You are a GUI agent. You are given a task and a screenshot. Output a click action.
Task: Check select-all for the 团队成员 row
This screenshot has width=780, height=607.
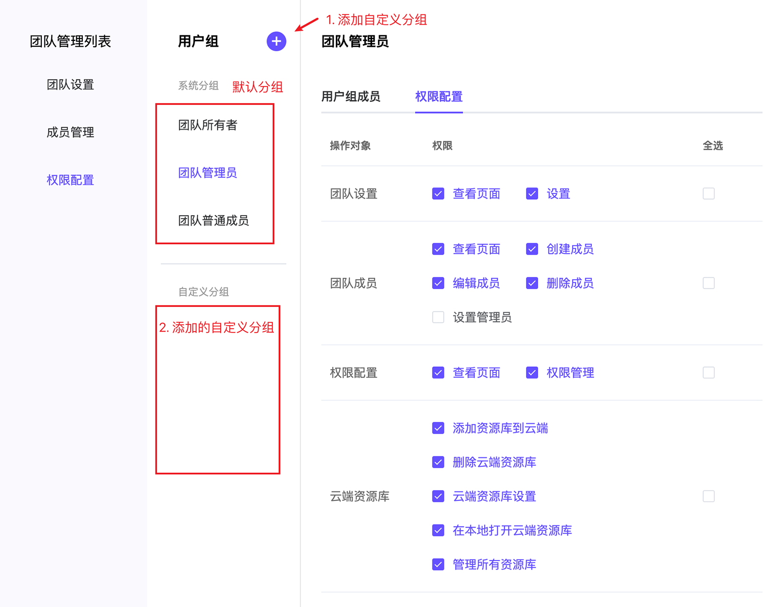(708, 284)
